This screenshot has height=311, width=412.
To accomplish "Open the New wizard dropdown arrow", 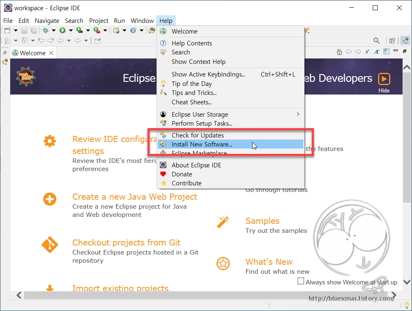I will click(16, 31).
